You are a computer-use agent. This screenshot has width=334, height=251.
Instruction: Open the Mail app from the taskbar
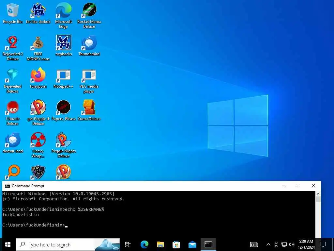(x=192, y=244)
